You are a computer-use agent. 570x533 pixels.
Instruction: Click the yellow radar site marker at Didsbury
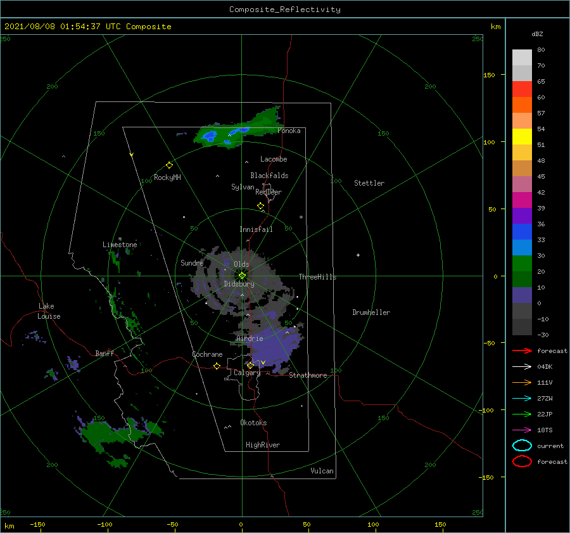(x=242, y=276)
